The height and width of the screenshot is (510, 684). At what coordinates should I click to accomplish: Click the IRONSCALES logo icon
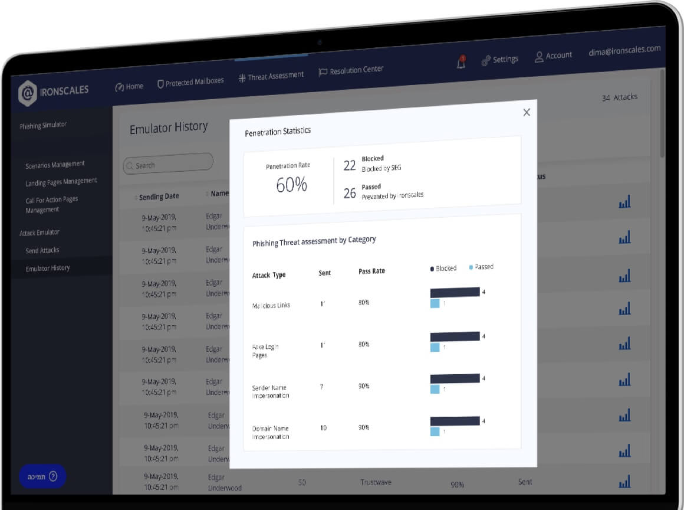tap(27, 93)
